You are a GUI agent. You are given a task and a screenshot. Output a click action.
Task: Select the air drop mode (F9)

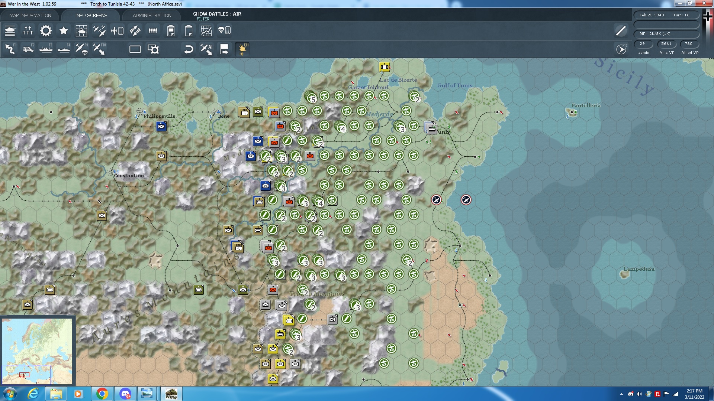81,49
